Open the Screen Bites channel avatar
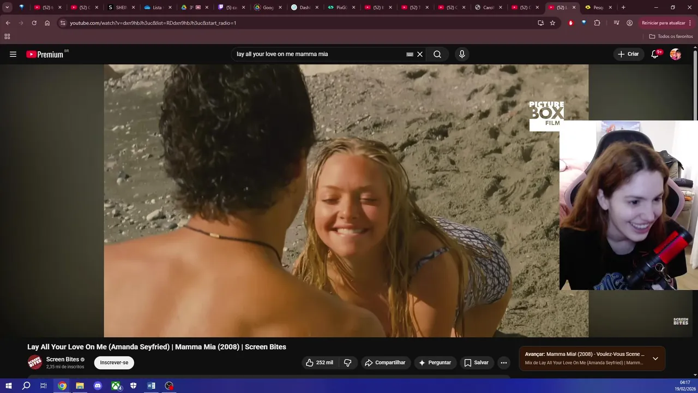 pos(35,362)
